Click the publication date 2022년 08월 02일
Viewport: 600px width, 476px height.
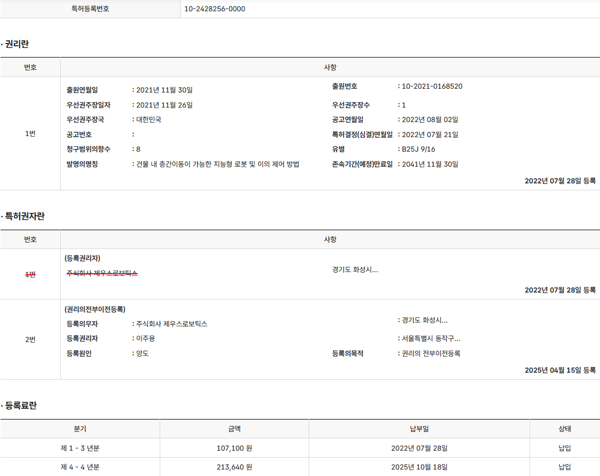coord(430,119)
